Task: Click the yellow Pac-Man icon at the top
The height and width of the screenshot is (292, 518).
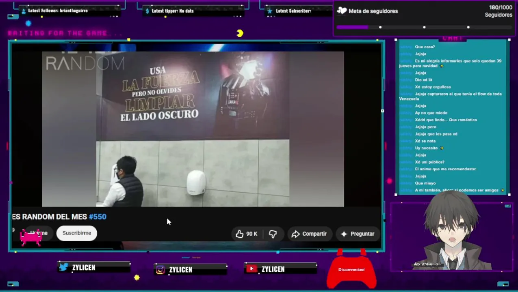Action: click(x=240, y=33)
